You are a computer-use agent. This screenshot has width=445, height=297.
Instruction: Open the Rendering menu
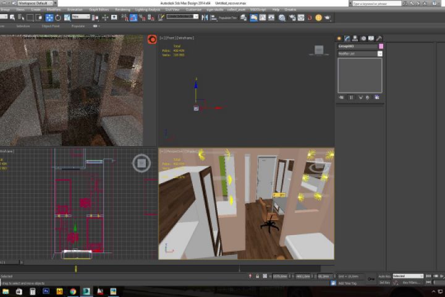click(122, 10)
